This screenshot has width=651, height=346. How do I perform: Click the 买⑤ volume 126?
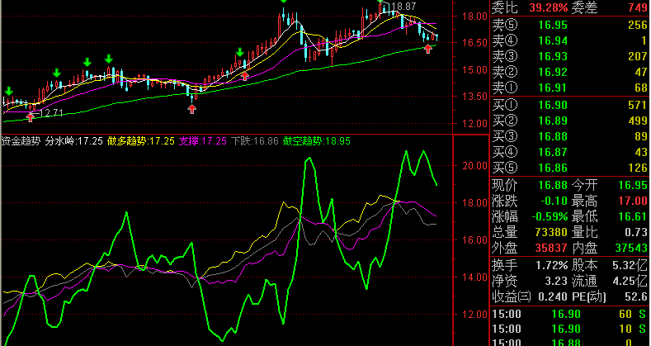point(638,168)
